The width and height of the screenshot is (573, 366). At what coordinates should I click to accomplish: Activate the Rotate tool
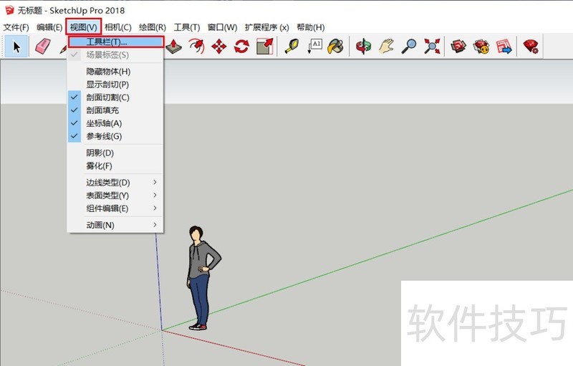[x=241, y=47]
